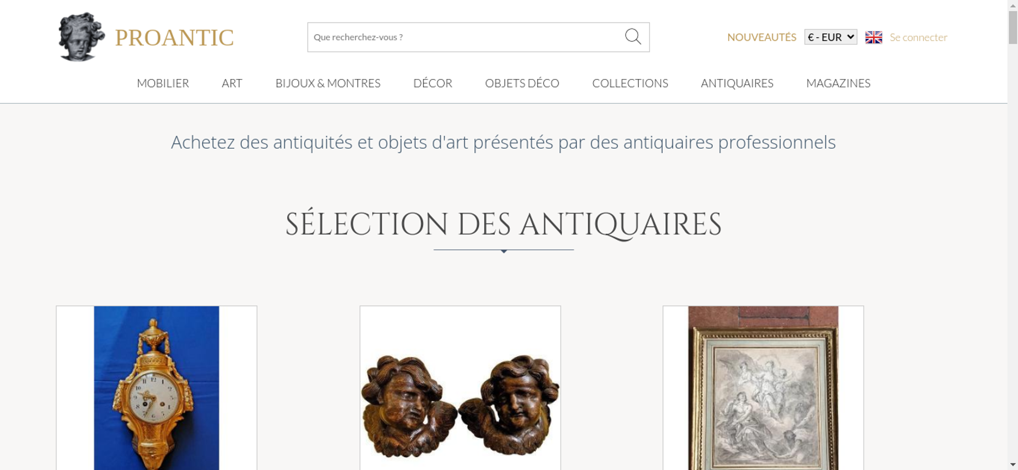Open the MOBILIER menu

163,83
